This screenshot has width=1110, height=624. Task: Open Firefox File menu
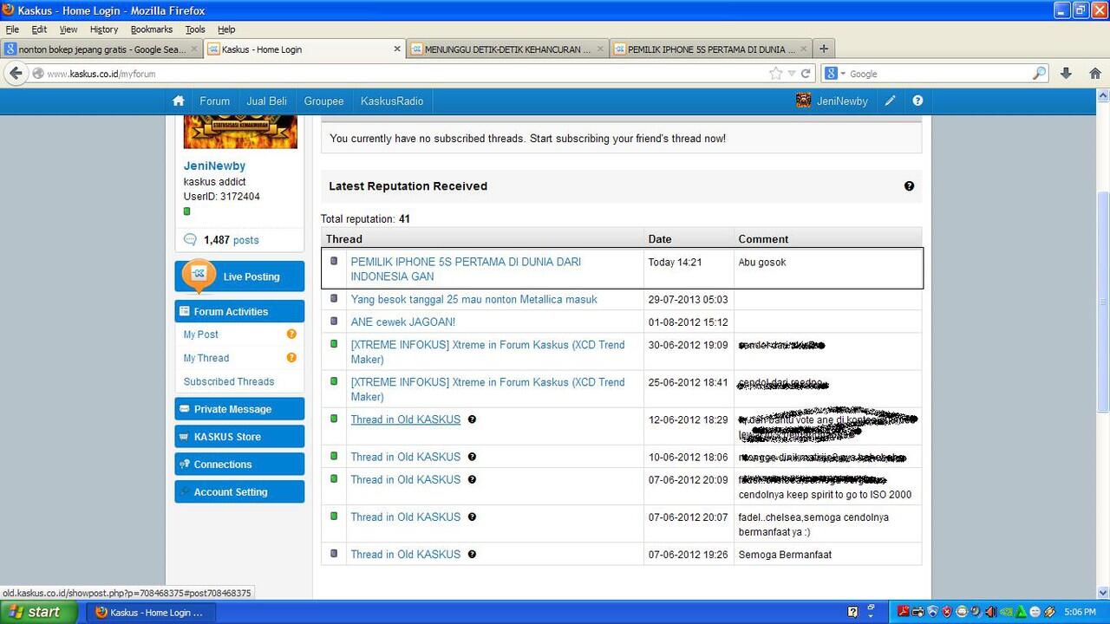(x=12, y=29)
